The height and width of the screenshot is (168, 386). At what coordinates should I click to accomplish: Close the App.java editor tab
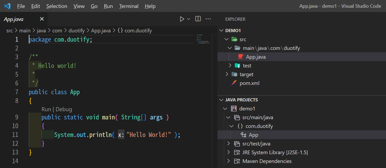click(42, 19)
